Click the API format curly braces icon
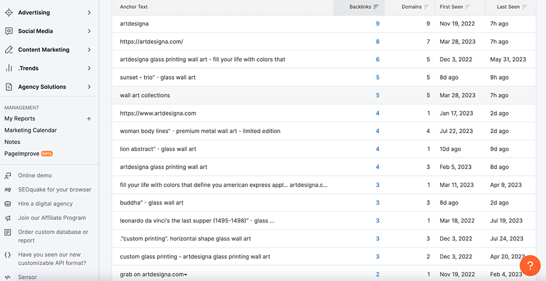546x281 pixels. [x=8, y=255]
